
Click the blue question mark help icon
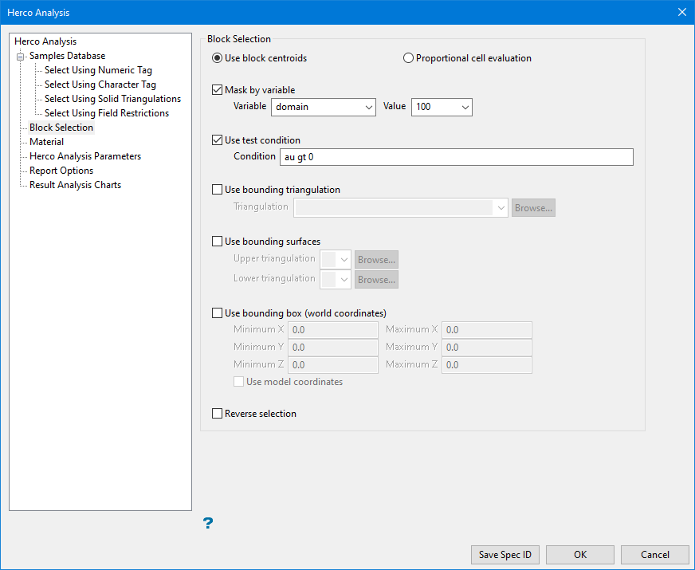point(207,523)
